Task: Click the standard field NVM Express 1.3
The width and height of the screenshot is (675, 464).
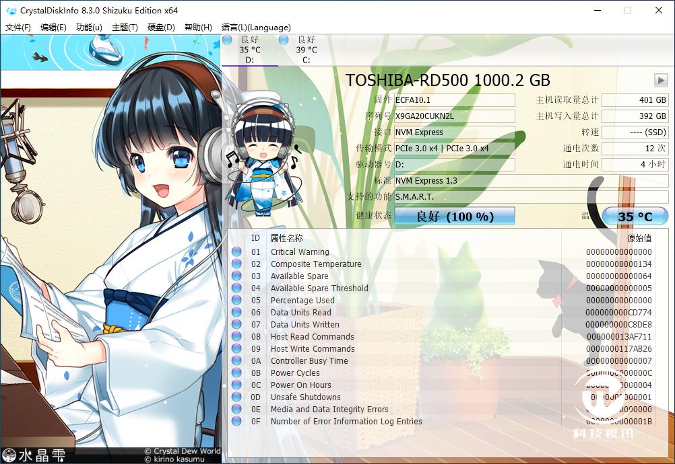Action: pos(532,180)
